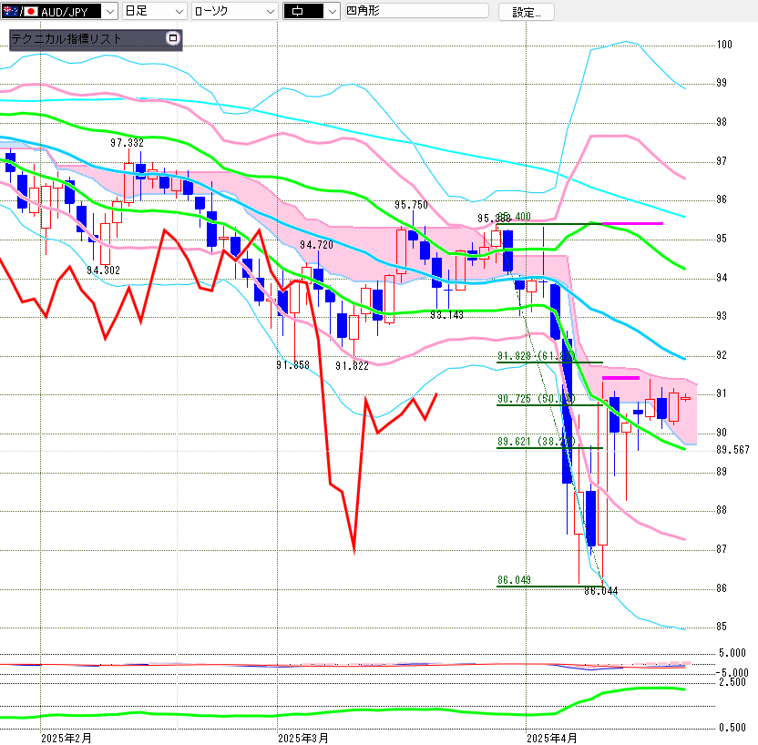Select the 89.621 (38.2%) Fibonacci label
Viewport: 758px width, 745px height.
click(x=536, y=442)
